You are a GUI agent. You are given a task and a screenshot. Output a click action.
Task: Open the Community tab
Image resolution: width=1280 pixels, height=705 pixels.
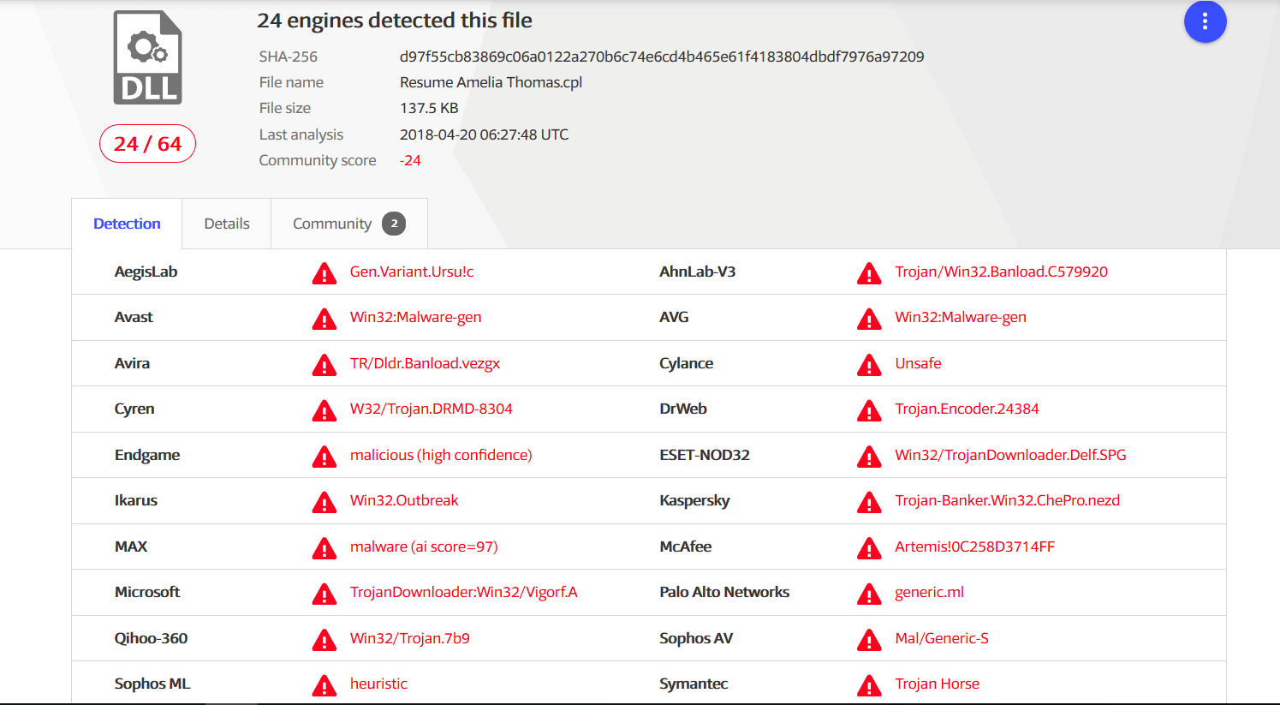pos(349,224)
